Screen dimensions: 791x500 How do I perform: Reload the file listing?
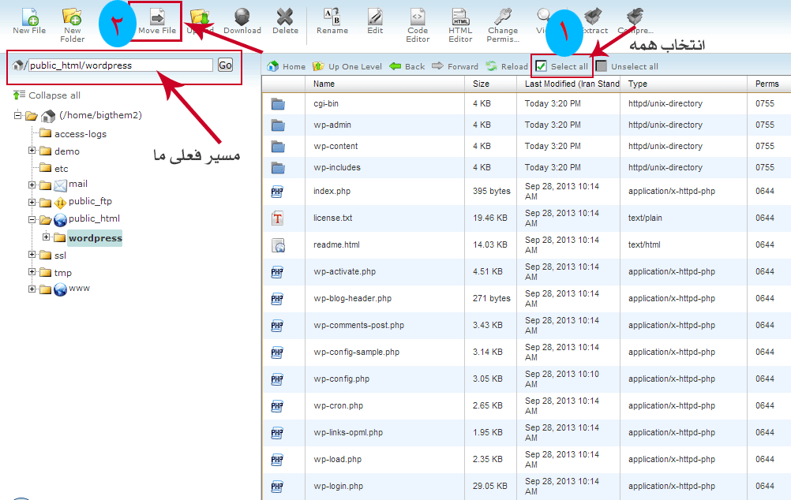(507, 66)
